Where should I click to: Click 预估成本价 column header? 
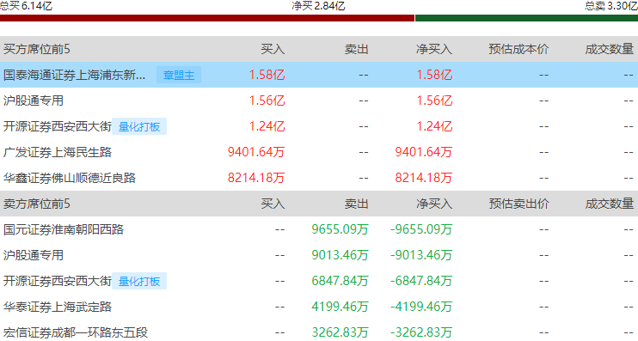[518, 49]
